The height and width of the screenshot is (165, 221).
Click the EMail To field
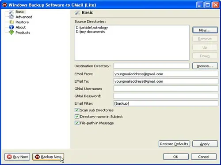[x=166, y=81]
